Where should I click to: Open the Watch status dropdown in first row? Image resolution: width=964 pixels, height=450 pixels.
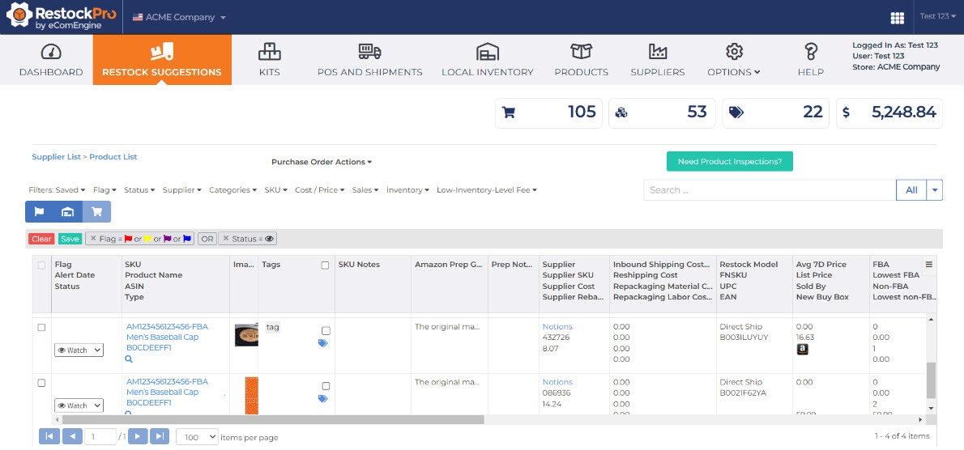[x=79, y=350]
